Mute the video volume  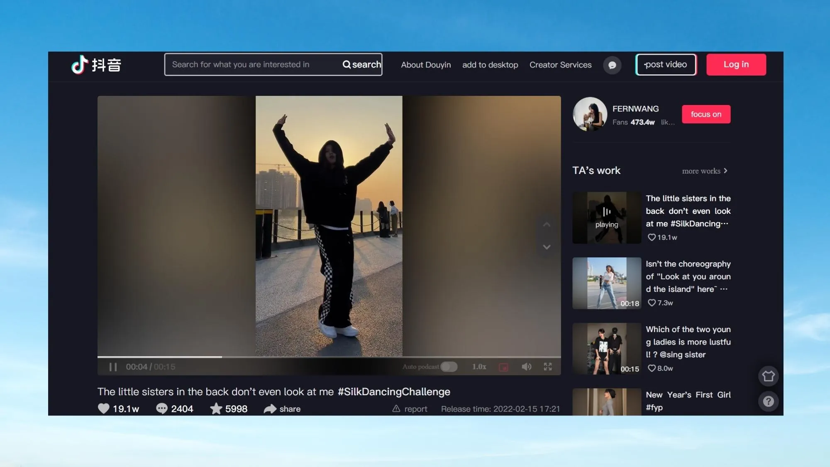point(526,367)
